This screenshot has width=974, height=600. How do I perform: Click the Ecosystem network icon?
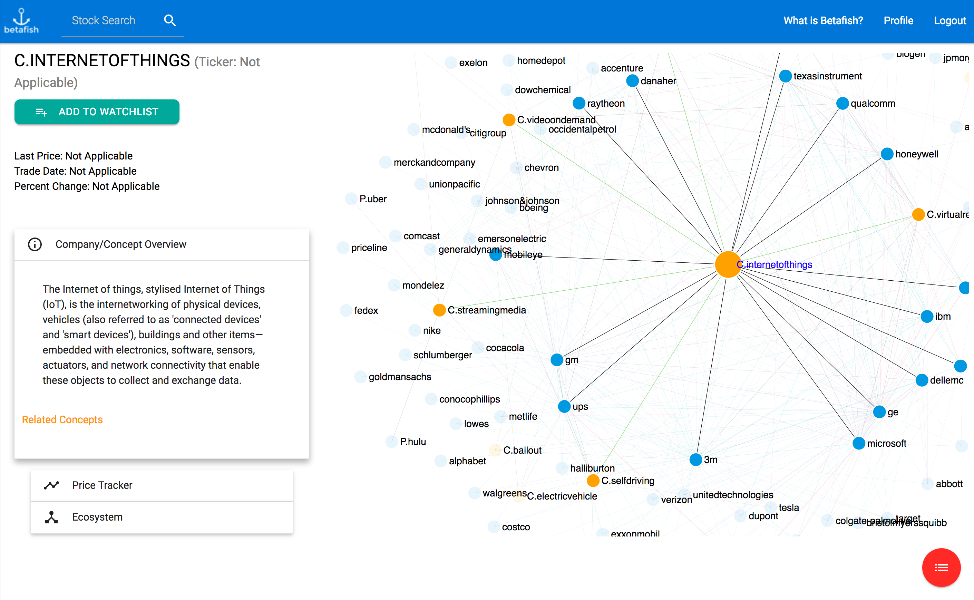tap(51, 517)
